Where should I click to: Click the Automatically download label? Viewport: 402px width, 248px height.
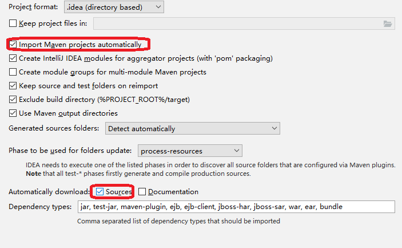[x=49, y=192]
